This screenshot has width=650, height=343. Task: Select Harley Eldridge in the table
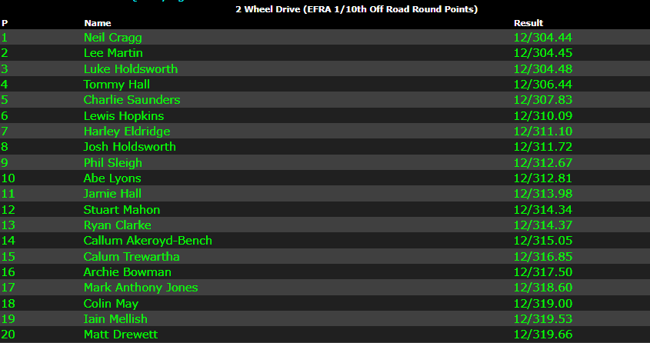click(x=127, y=132)
